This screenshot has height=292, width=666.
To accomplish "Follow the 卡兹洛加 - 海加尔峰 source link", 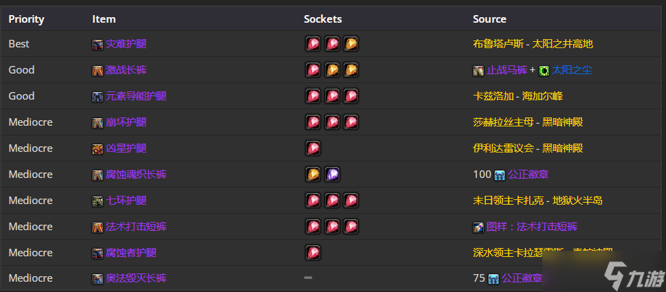I will [518, 96].
